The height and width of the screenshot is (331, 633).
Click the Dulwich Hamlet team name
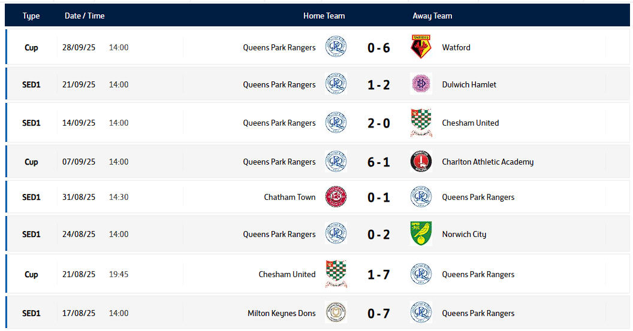point(469,84)
